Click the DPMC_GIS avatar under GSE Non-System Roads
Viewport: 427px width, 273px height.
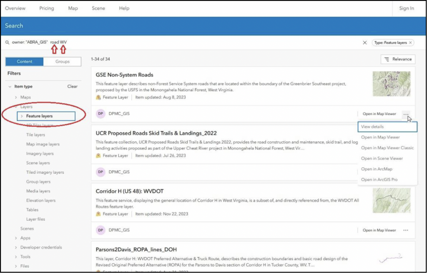(x=100, y=114)
